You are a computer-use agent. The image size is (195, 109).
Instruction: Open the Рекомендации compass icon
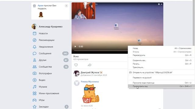click(x=34, y=40)
